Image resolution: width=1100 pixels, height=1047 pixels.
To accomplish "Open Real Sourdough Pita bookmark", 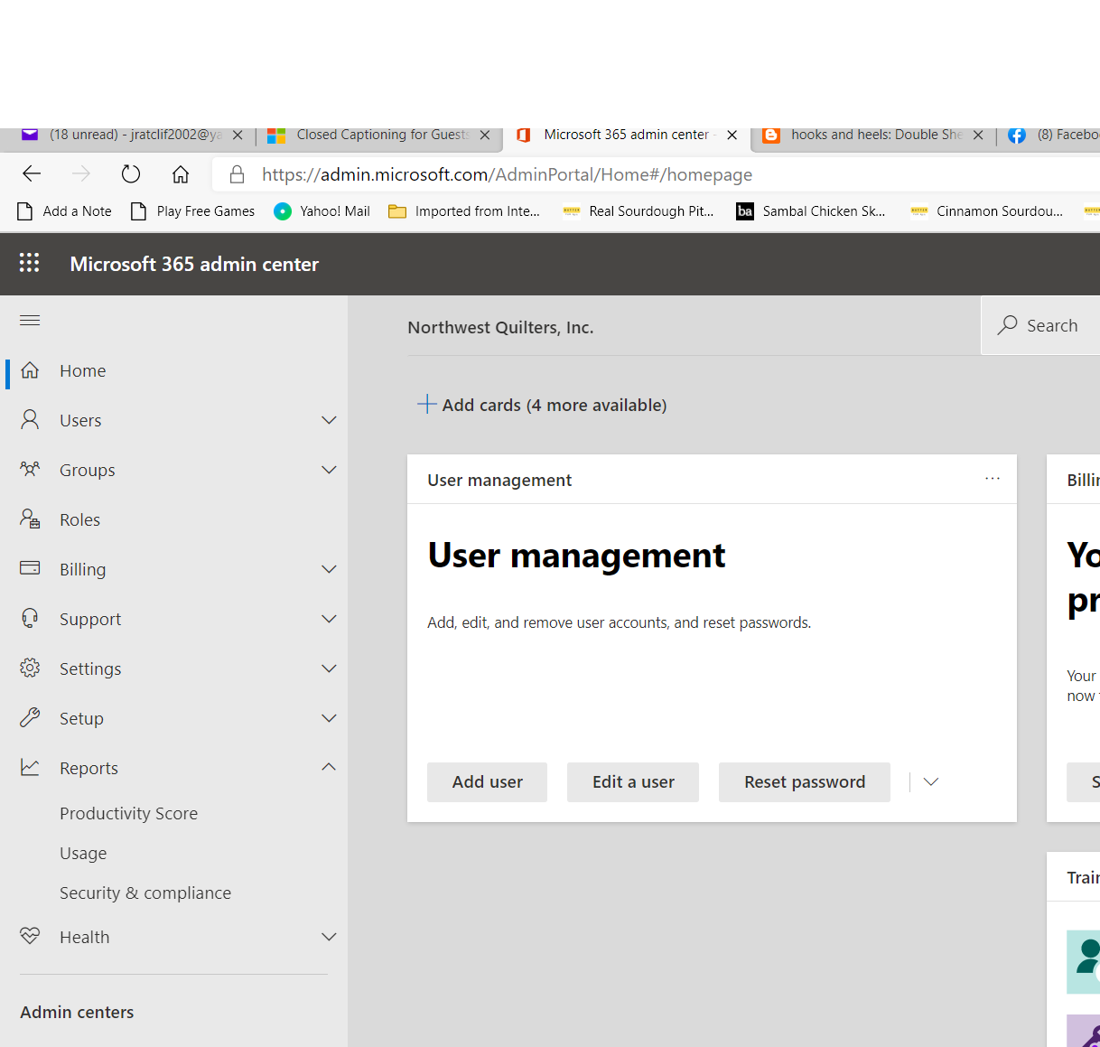I will tap(638, 211).
